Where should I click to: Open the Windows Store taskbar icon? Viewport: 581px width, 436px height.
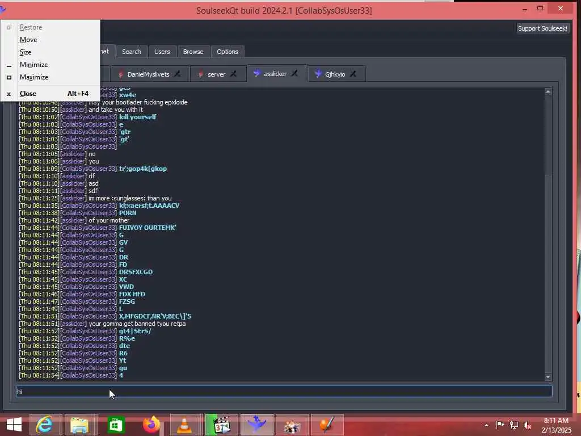click(116, 425)
